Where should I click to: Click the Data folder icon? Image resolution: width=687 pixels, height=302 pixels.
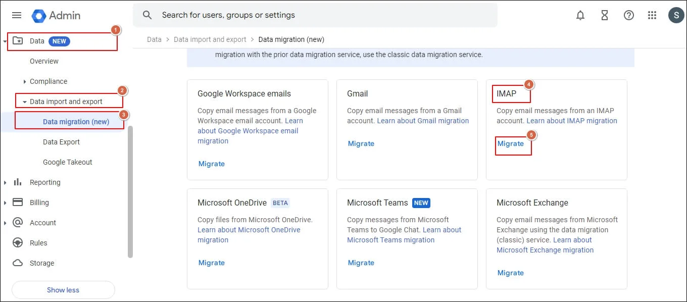point(18,41)
